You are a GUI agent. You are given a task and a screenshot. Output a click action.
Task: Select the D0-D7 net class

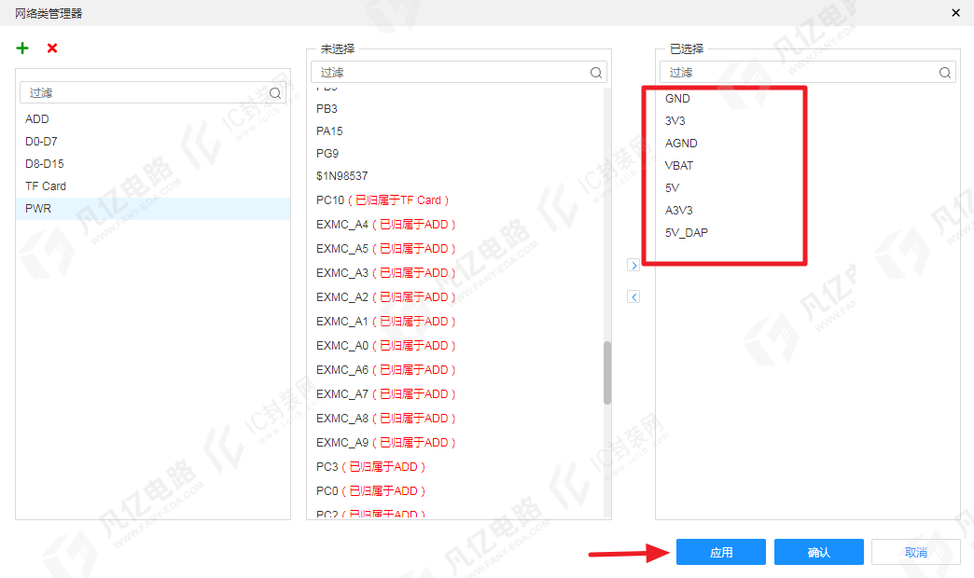[x=153, y=142]
